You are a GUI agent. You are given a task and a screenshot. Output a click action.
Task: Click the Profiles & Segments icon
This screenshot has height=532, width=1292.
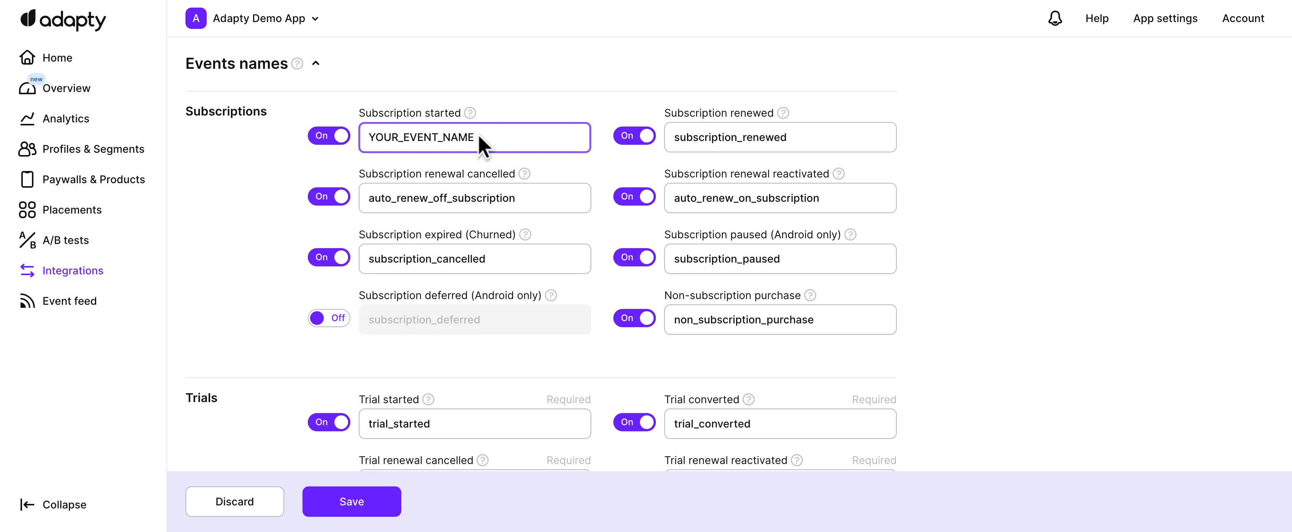point(27,149)
